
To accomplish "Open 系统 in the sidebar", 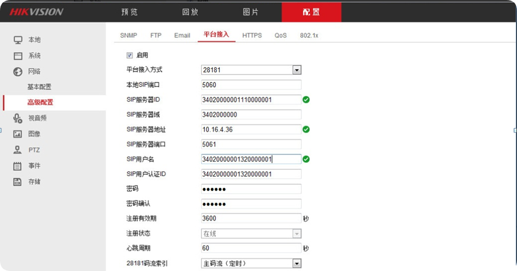I will [x=34, y=56].
